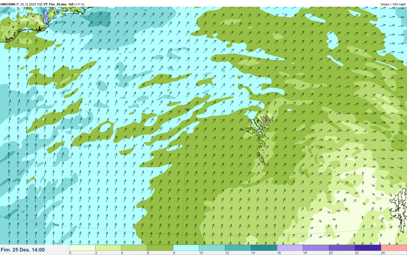Click the olive green 6–8 legend swatch
Screen dimensions: 407x255
coord(160,248)
